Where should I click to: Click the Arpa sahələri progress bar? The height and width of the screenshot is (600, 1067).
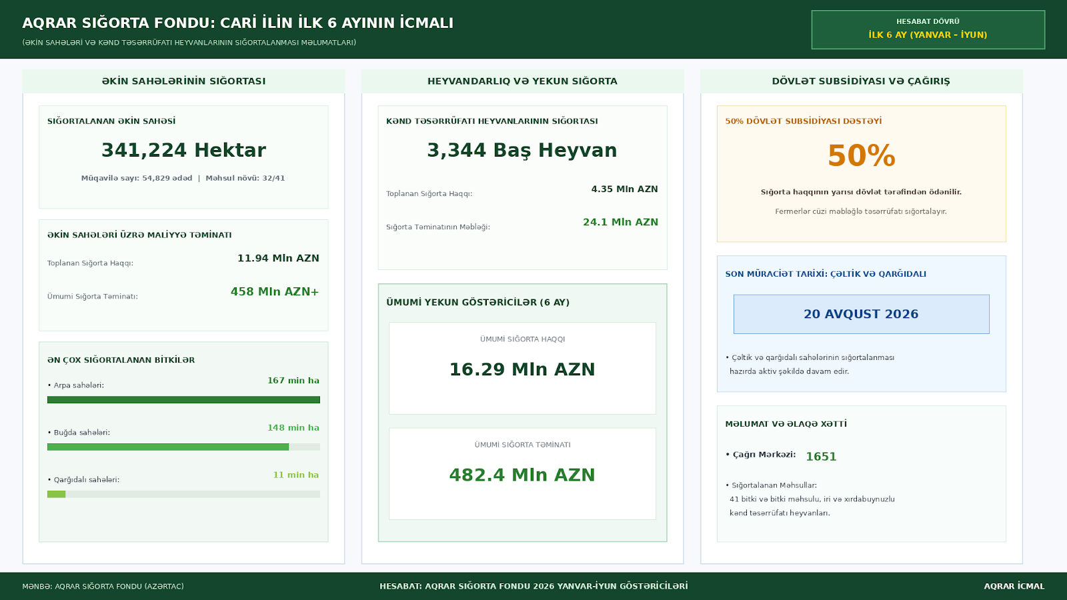(183, 400)
